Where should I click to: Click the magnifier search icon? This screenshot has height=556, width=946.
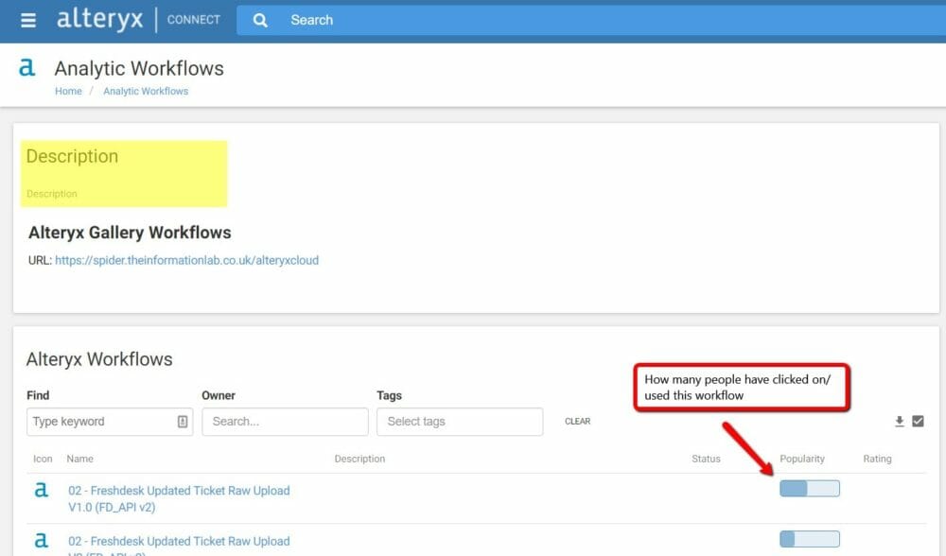(x=260, y=20)
